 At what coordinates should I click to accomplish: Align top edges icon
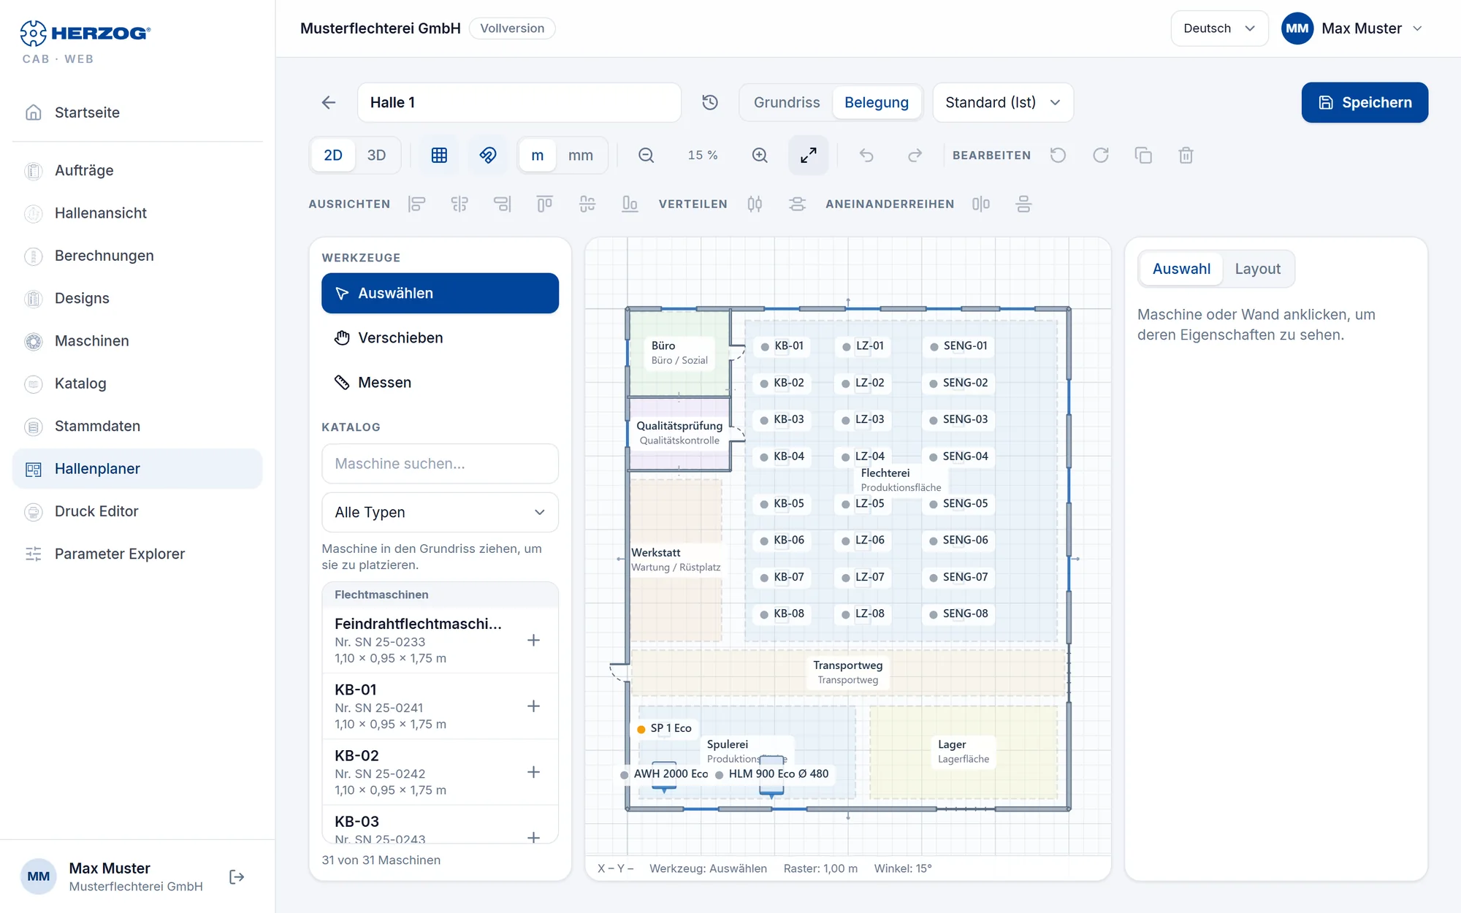[544, 204]
